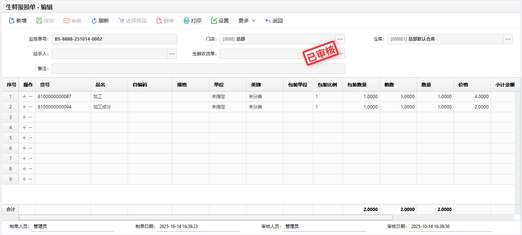Viewport: 522px width, 235px height.
Task: Expand the 更多 dropdown menu
Action: [x=247, y=21]
